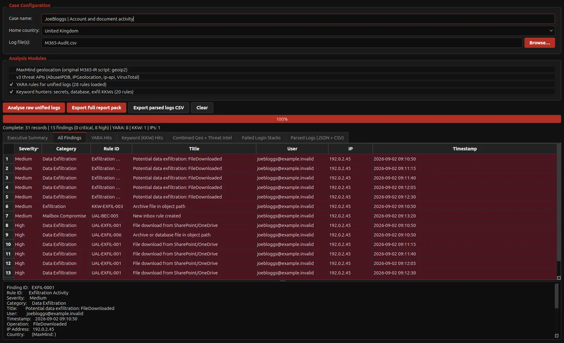Select the All Findings tab
Screen dimensions: 564x343
[x=69, y=138]
